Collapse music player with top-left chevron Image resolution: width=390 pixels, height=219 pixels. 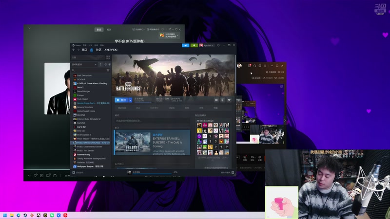pos(29,28)
